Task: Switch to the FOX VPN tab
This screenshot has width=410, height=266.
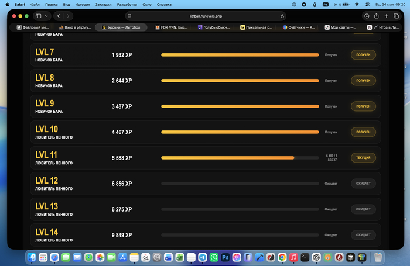Action: coord(171,27)
